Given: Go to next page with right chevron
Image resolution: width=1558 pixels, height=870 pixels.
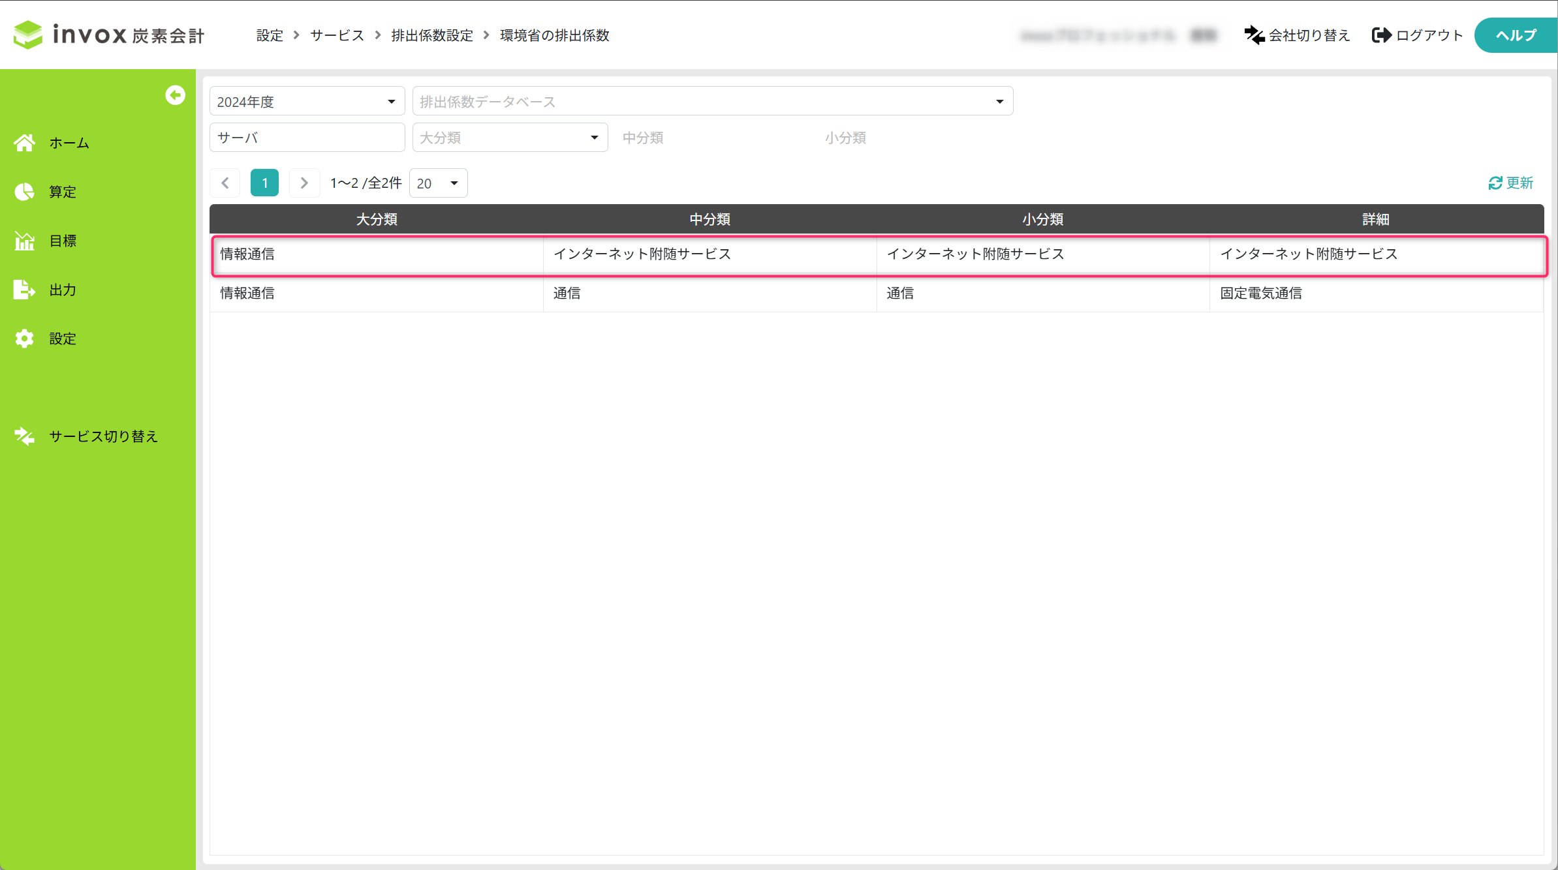Looking at the screenshot, I should (304, 183).
